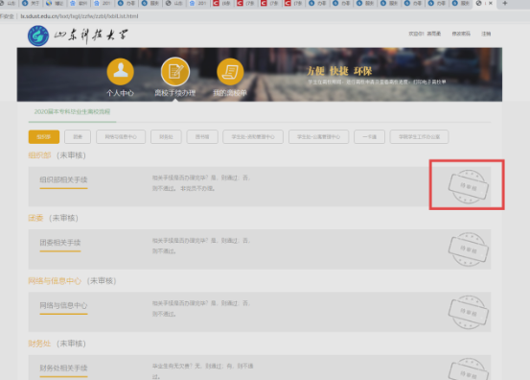The height and width of the screenshot is (380, 530).
Task: Open a new browser tab with plus
Action: [x=505, y=4]
